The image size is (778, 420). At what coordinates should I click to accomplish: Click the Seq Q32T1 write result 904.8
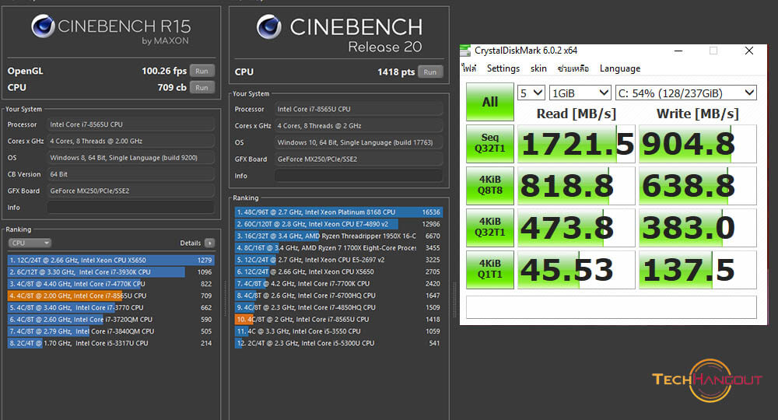click(698, 144)
